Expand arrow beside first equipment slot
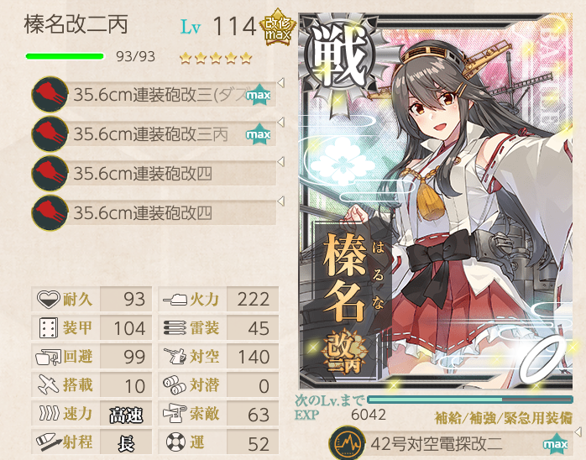The height and width of the screenshot is (460, 586). point(281,82)
